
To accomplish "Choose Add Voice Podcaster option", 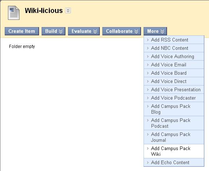I will [x=174, y=98].
